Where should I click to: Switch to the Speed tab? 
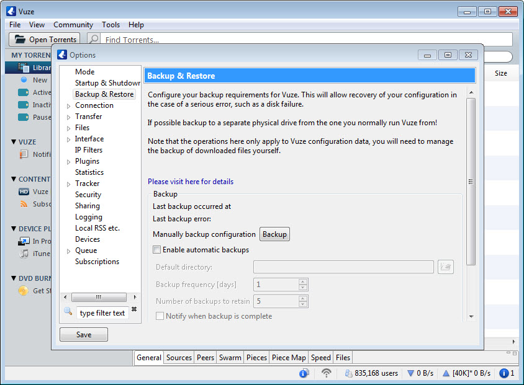pyautogui.click(x=320, y=358)
